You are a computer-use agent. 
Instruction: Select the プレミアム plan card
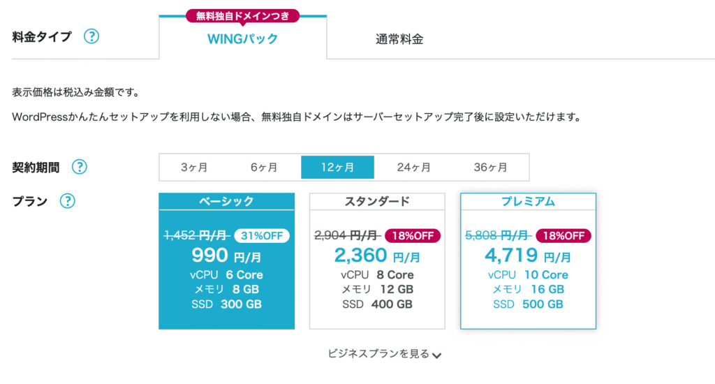528,261
